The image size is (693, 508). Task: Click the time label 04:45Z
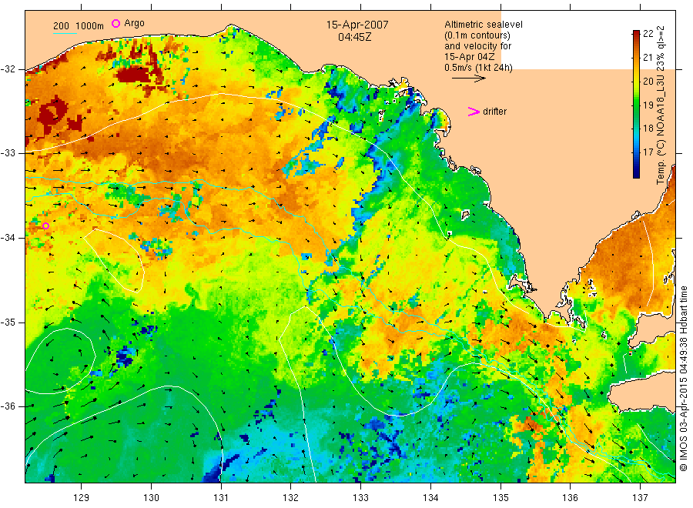click(354, 37)
